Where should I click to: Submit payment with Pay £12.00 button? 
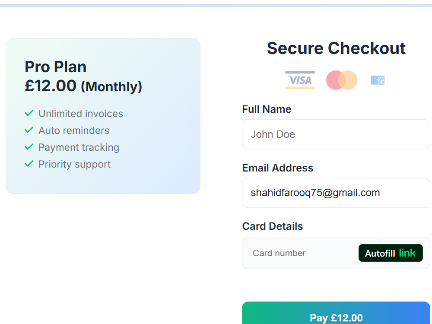pyautogui.click(x=336, y=314)
